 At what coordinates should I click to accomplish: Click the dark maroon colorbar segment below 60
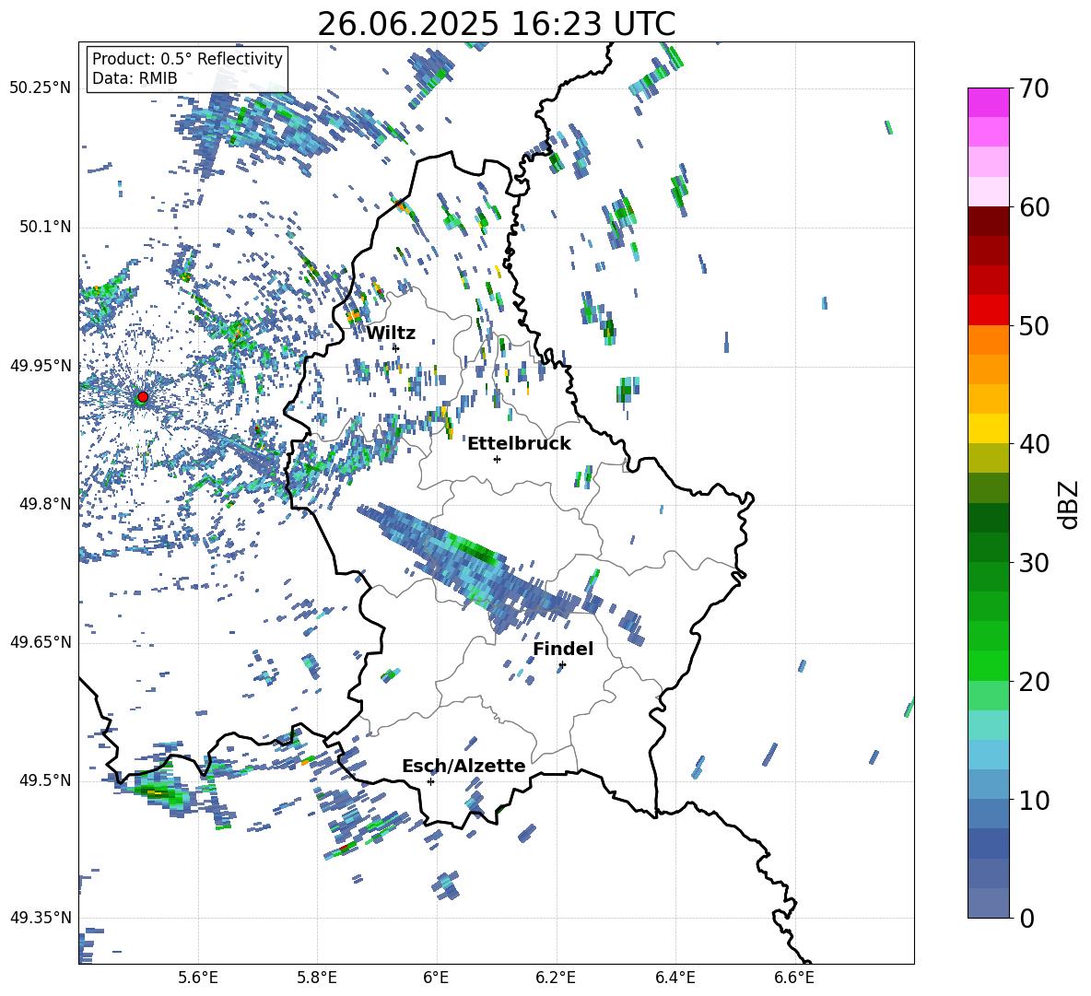coord(988,221)
